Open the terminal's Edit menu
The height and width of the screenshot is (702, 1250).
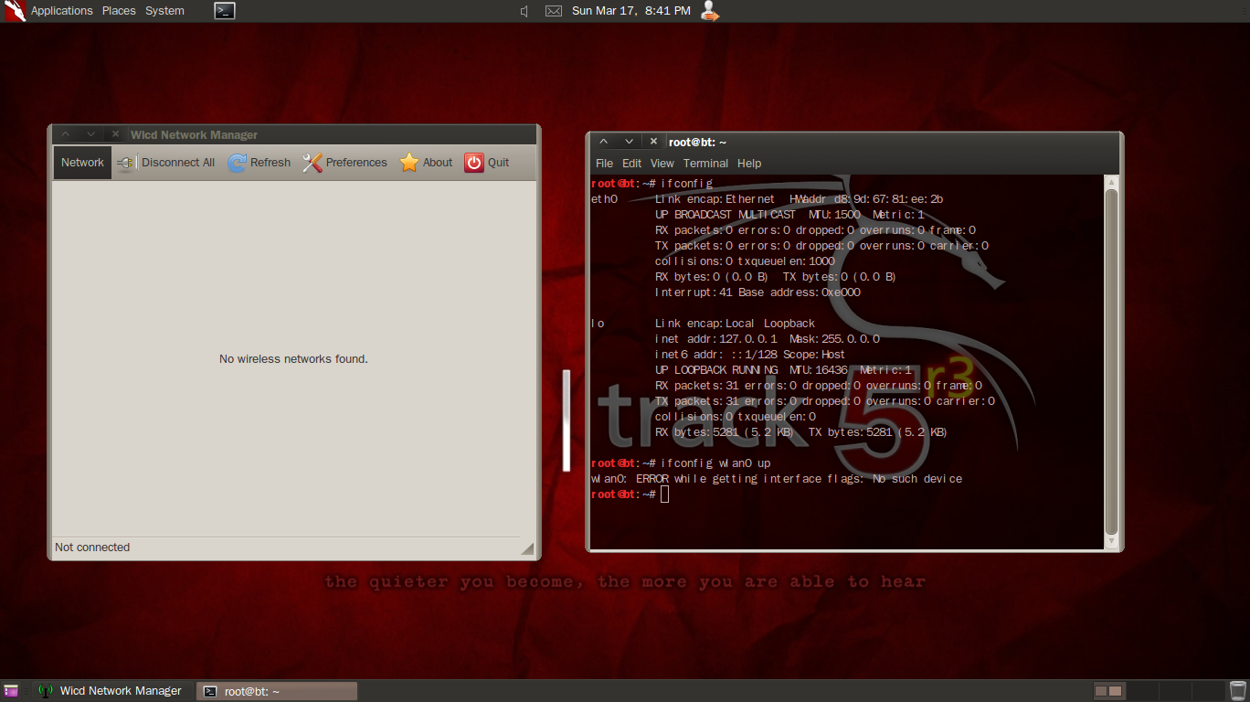[x=631, y=164]
